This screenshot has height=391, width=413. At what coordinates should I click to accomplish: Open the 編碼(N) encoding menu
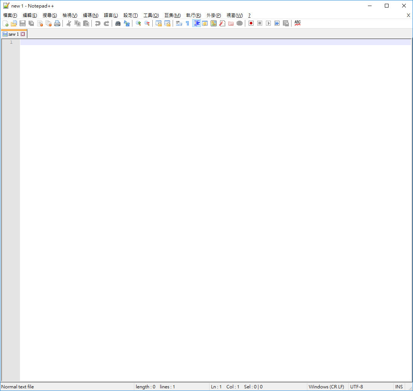(90, 15)
